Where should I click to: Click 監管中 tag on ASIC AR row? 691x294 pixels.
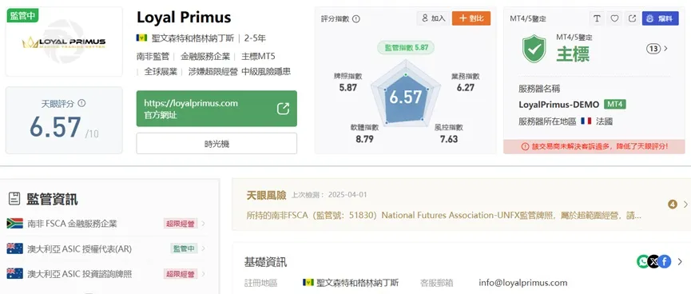184,248
